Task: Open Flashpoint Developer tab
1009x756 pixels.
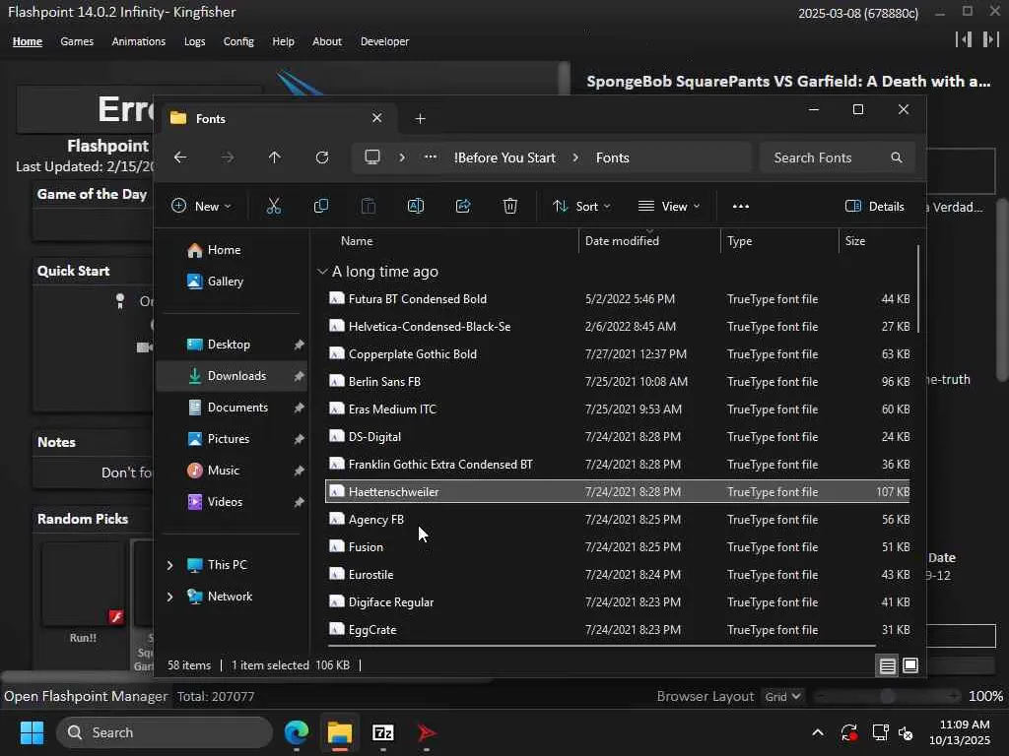Action: tap(384, 41)
